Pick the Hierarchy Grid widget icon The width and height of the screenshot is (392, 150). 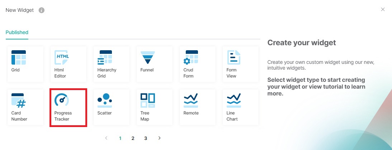[105, 57]
